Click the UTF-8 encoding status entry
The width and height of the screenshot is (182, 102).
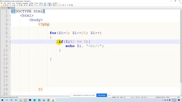tap(168, 97)
